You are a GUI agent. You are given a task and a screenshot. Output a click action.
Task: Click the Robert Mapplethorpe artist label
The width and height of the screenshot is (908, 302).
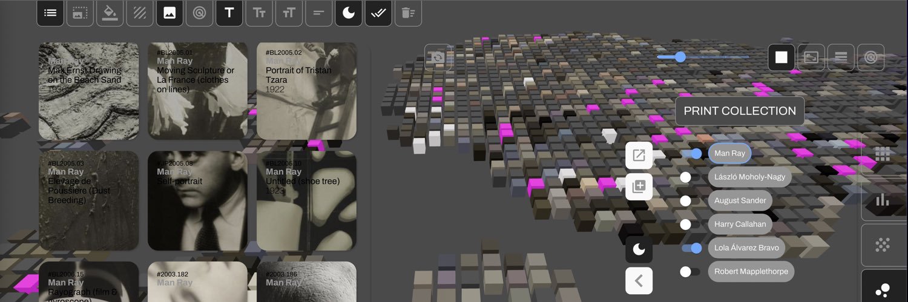click(x=751, y=272)
